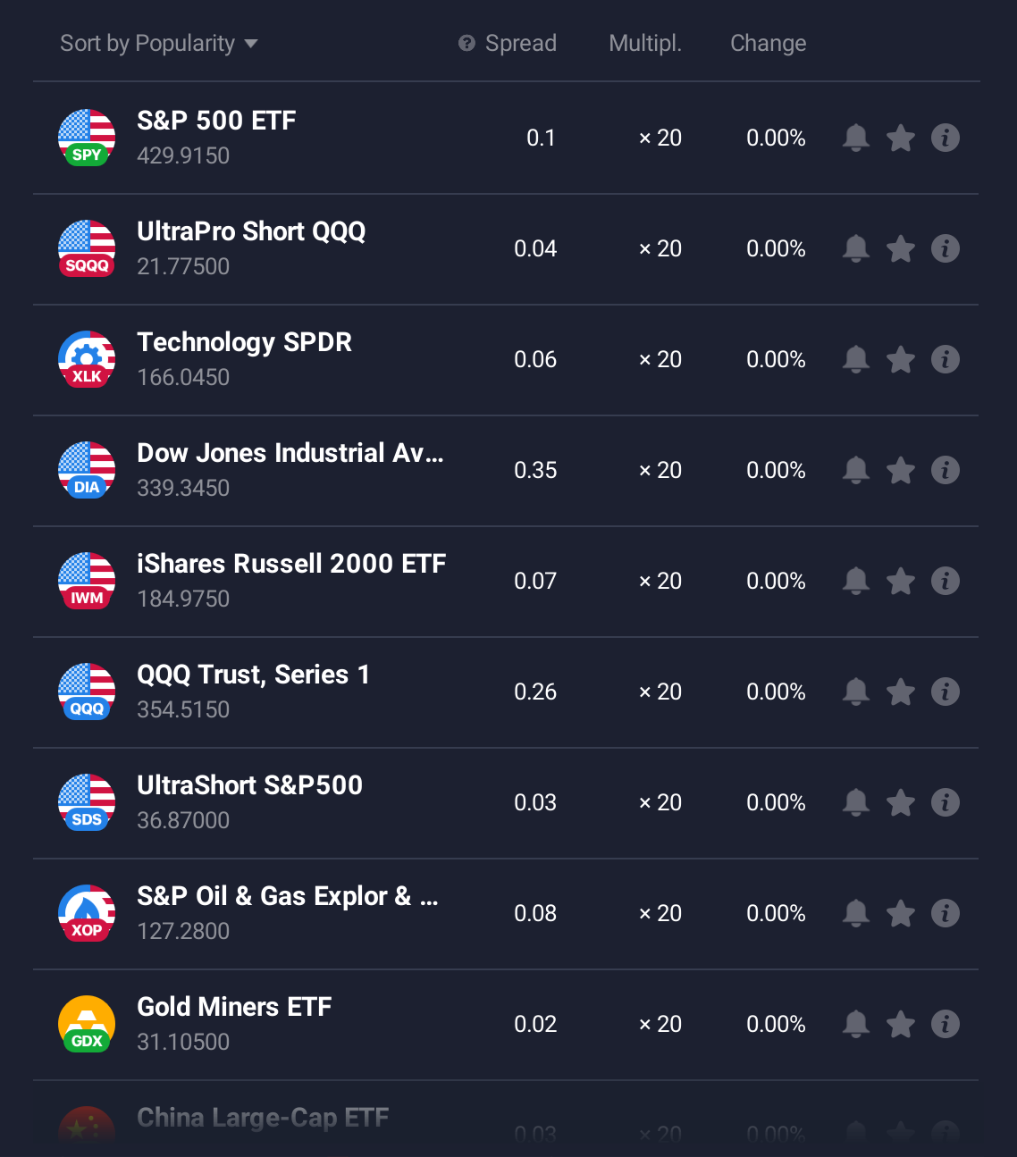Open info for UltraShort S&P500
The height and width of the screenshot is (1157, 1017).
click(x=945, y=802)
